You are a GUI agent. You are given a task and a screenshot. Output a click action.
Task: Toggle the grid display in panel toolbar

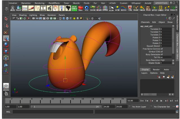pos(33,19)
